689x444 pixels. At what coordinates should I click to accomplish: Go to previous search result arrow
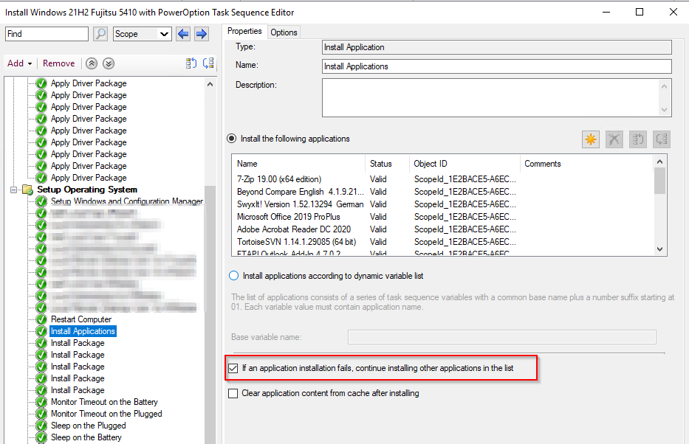point(183,34)
